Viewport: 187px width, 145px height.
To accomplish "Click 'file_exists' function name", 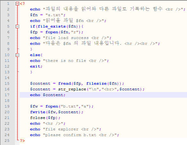I will 52,26.
